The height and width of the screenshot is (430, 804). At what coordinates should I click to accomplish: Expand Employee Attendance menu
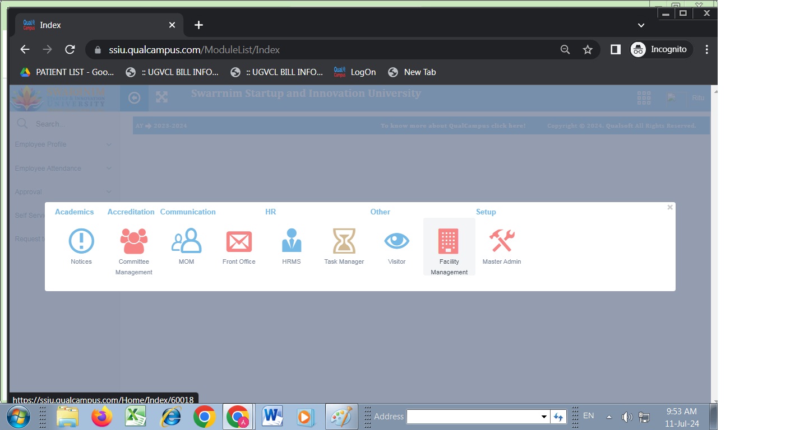(63, 169)
